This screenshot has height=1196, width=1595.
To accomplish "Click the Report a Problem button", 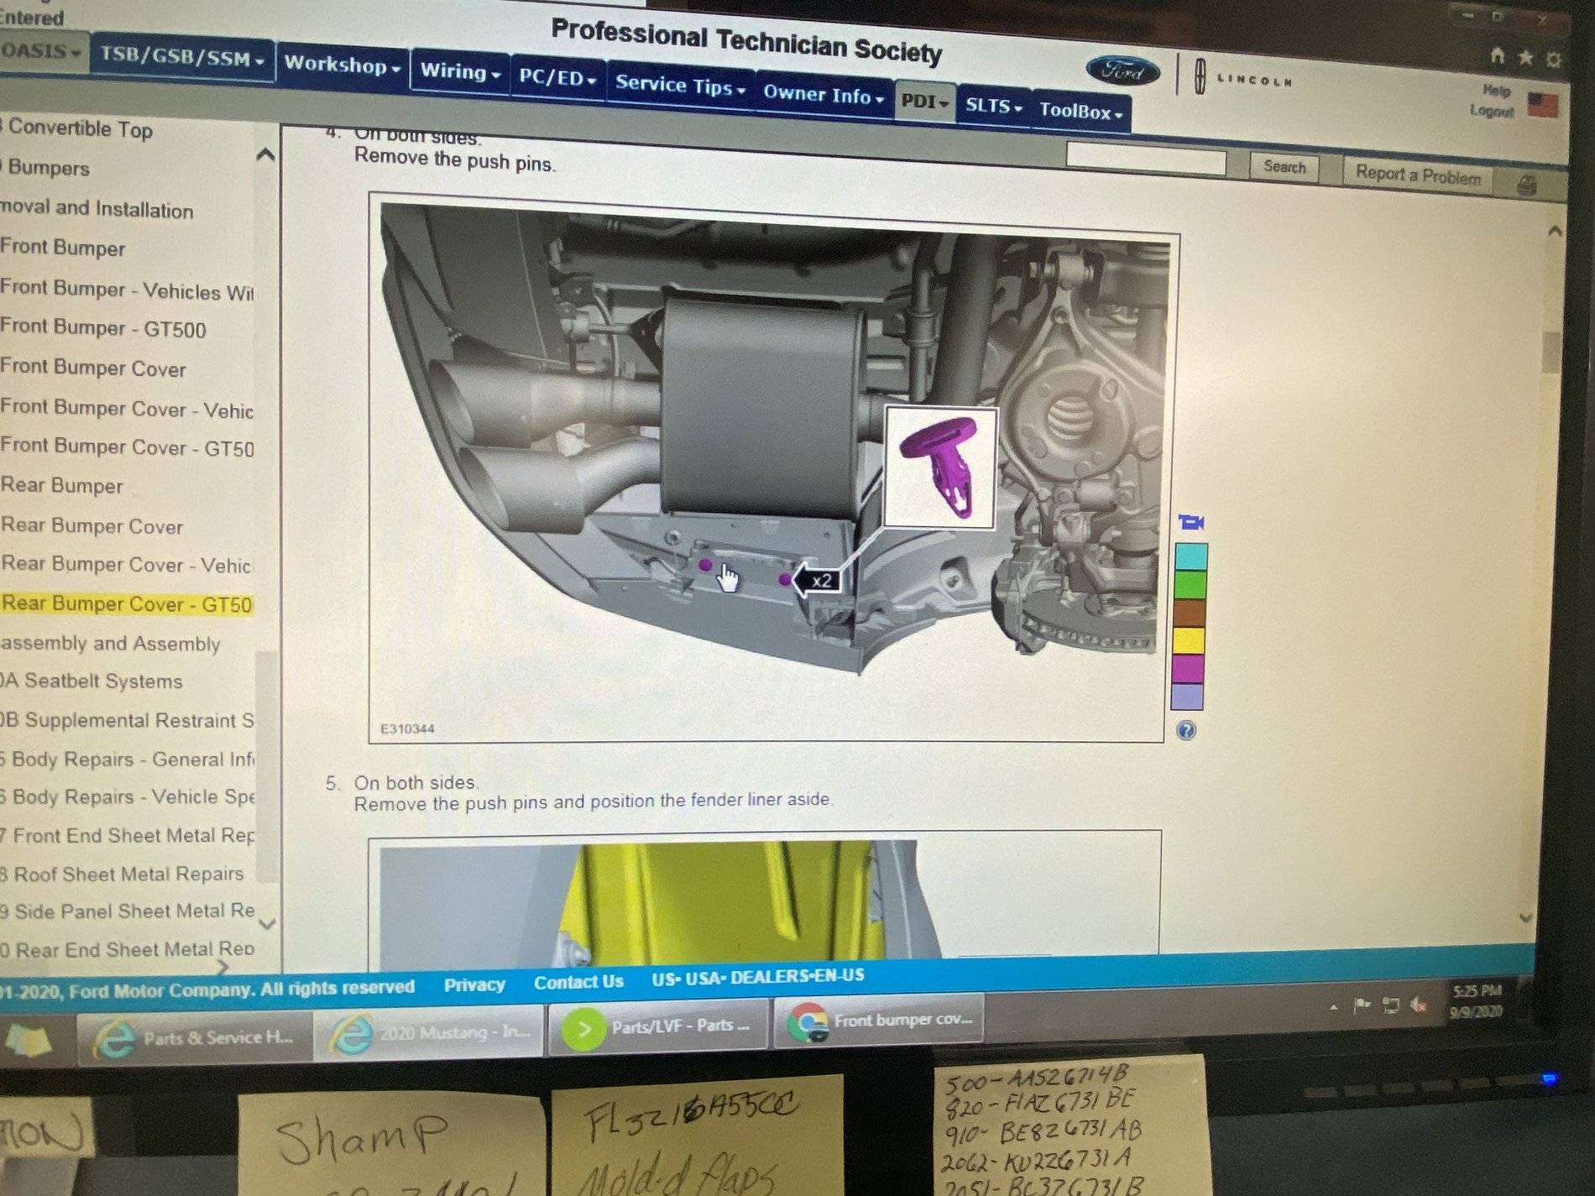I will tap(1418, 175).
